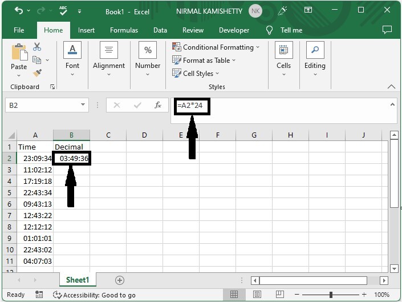Open Customize Quick Access Toolbar menu
Viewport: 402px width, 302px height.
pos(79,11)
